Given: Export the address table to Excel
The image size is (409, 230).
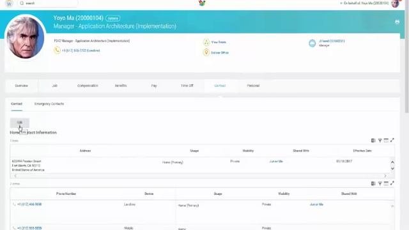Looking at the screenshot, I should tap(373, 141).
